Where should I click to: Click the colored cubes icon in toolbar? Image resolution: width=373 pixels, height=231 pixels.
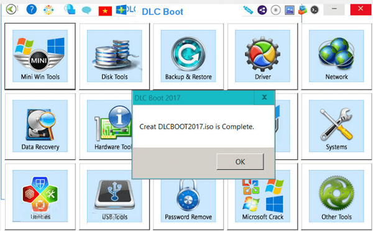(x=302, y=10)
